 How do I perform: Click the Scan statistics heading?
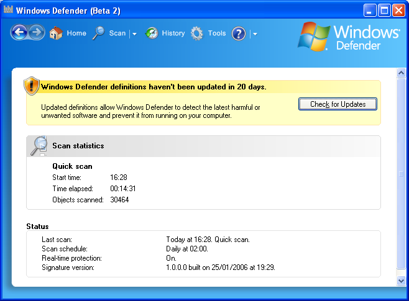point(78,146)
